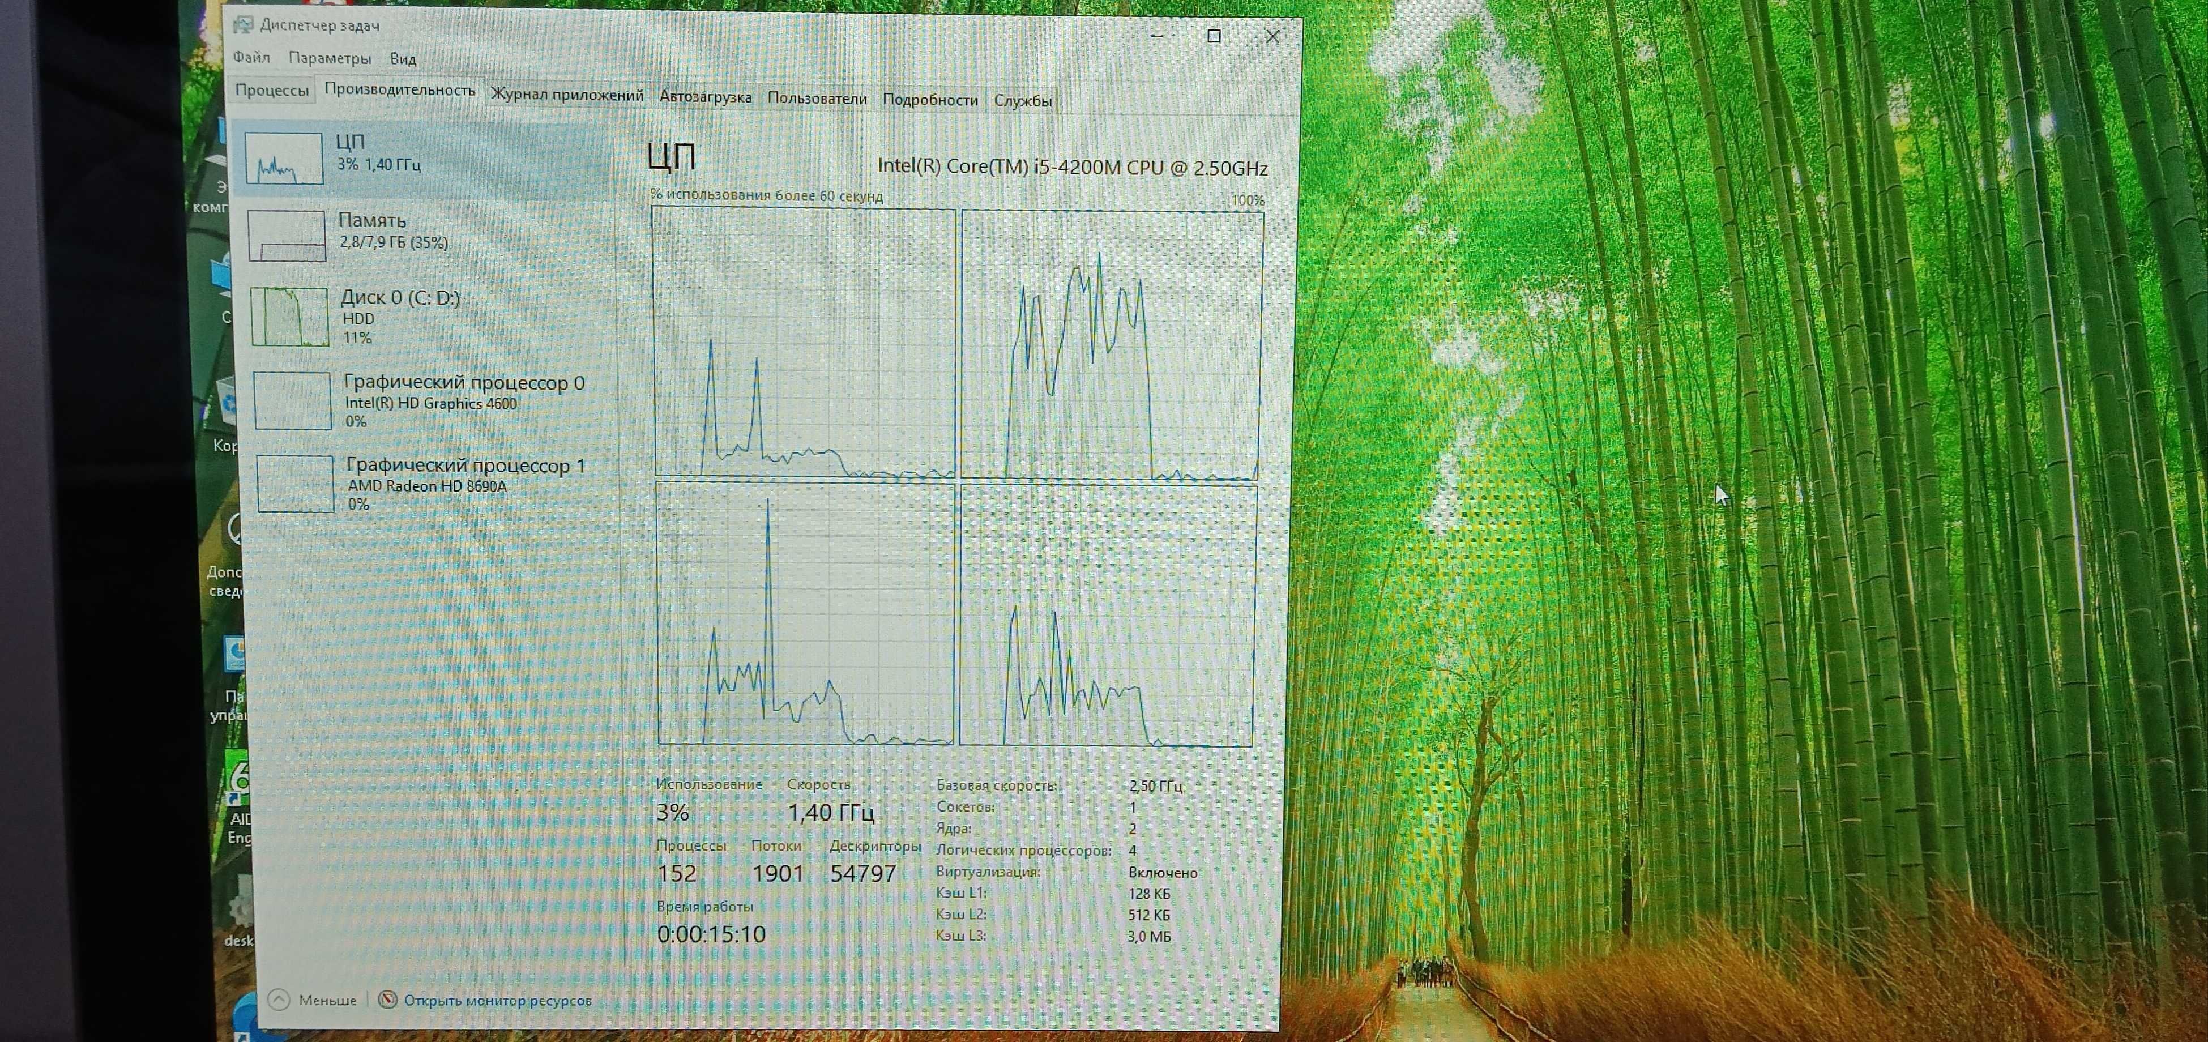Minimize the Диспетчер задач window
Screen dimensions: 2208x1042
[x=1156, y=36]
